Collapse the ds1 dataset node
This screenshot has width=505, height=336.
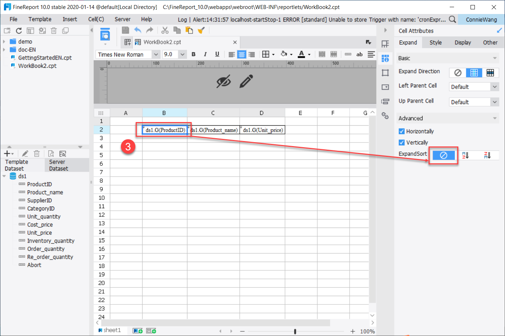(x=4, y=176)
